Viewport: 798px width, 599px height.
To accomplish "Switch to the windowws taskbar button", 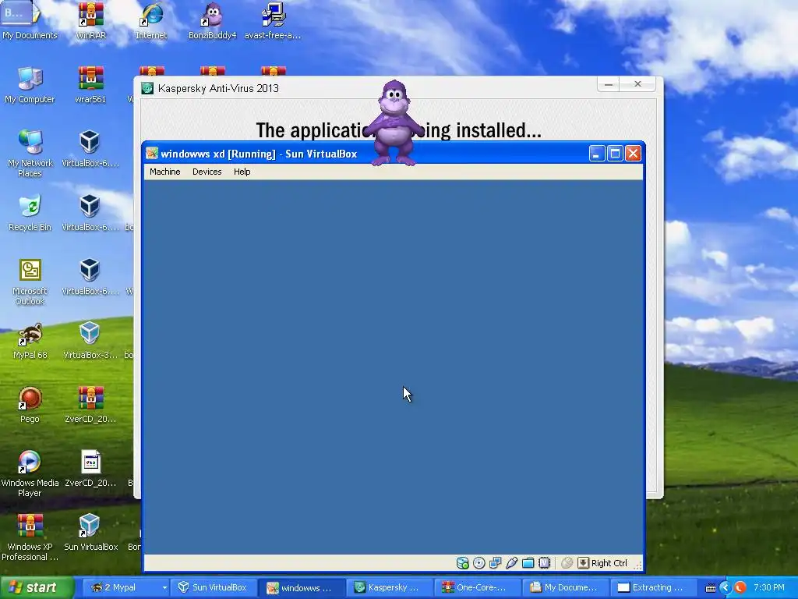I will coord(300,588).
